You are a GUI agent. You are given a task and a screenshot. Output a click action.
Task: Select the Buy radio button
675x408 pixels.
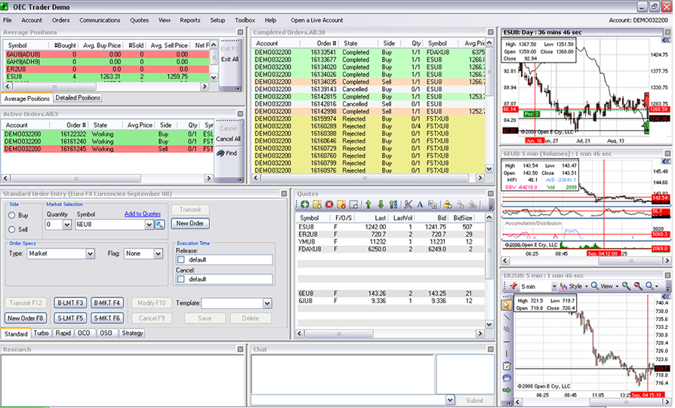(x=12, y=216)
